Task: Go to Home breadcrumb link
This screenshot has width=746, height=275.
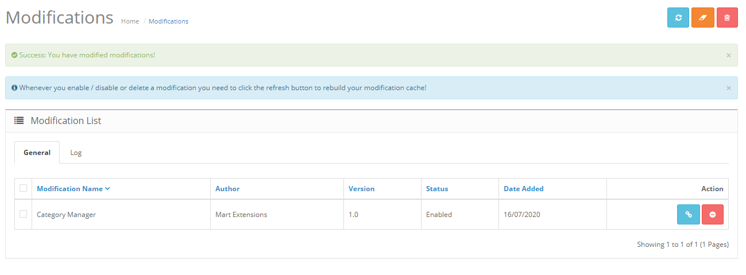Action: click(x=130, y=21)
